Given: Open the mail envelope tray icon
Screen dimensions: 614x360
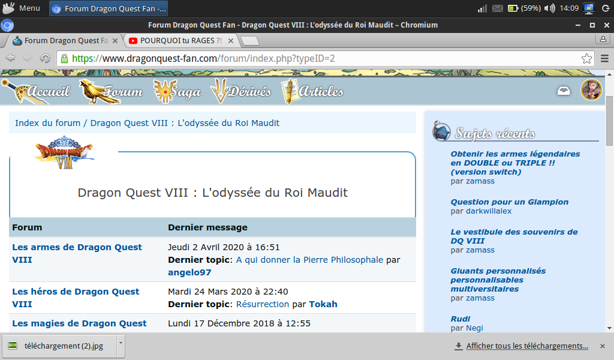Looking at the screenshot, I should [497, 8].
